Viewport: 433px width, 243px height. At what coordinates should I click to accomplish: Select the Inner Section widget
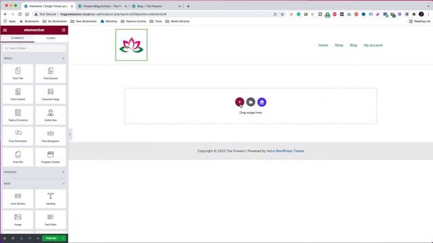[x=18, y=198]
